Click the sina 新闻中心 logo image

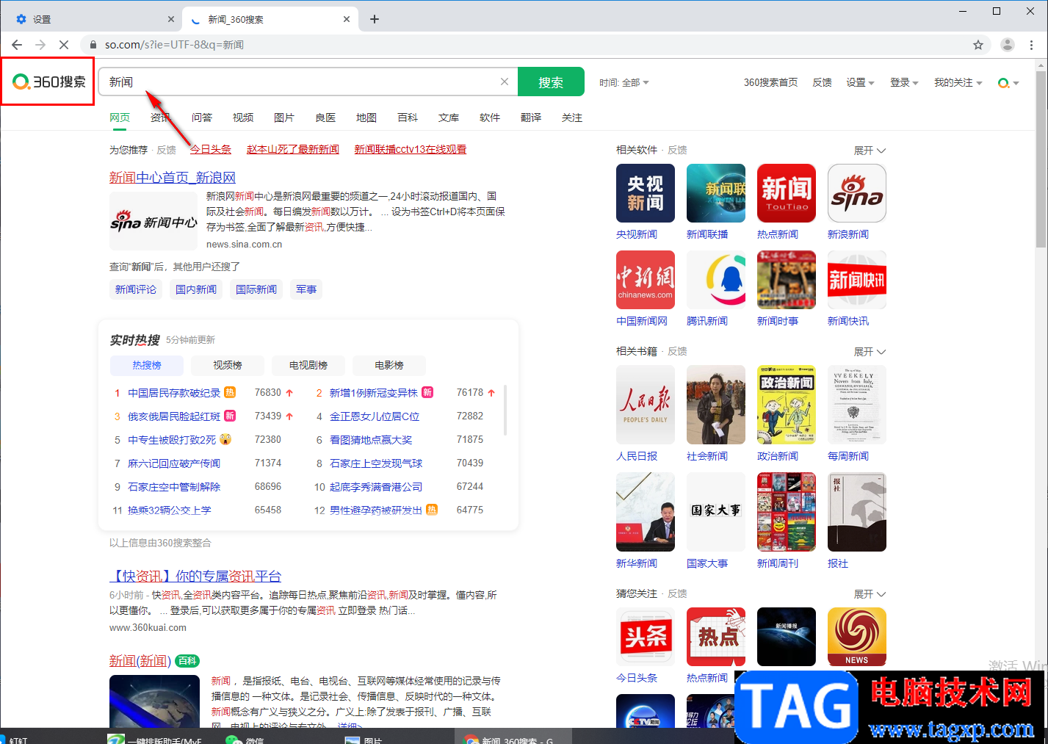click(x=154, y=223)
